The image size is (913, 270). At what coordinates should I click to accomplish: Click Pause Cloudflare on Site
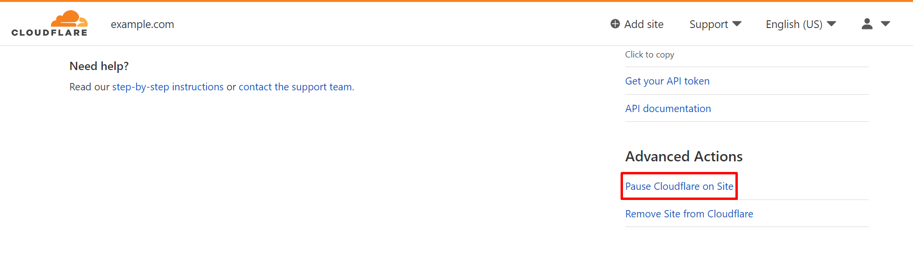tap(679, 186)
